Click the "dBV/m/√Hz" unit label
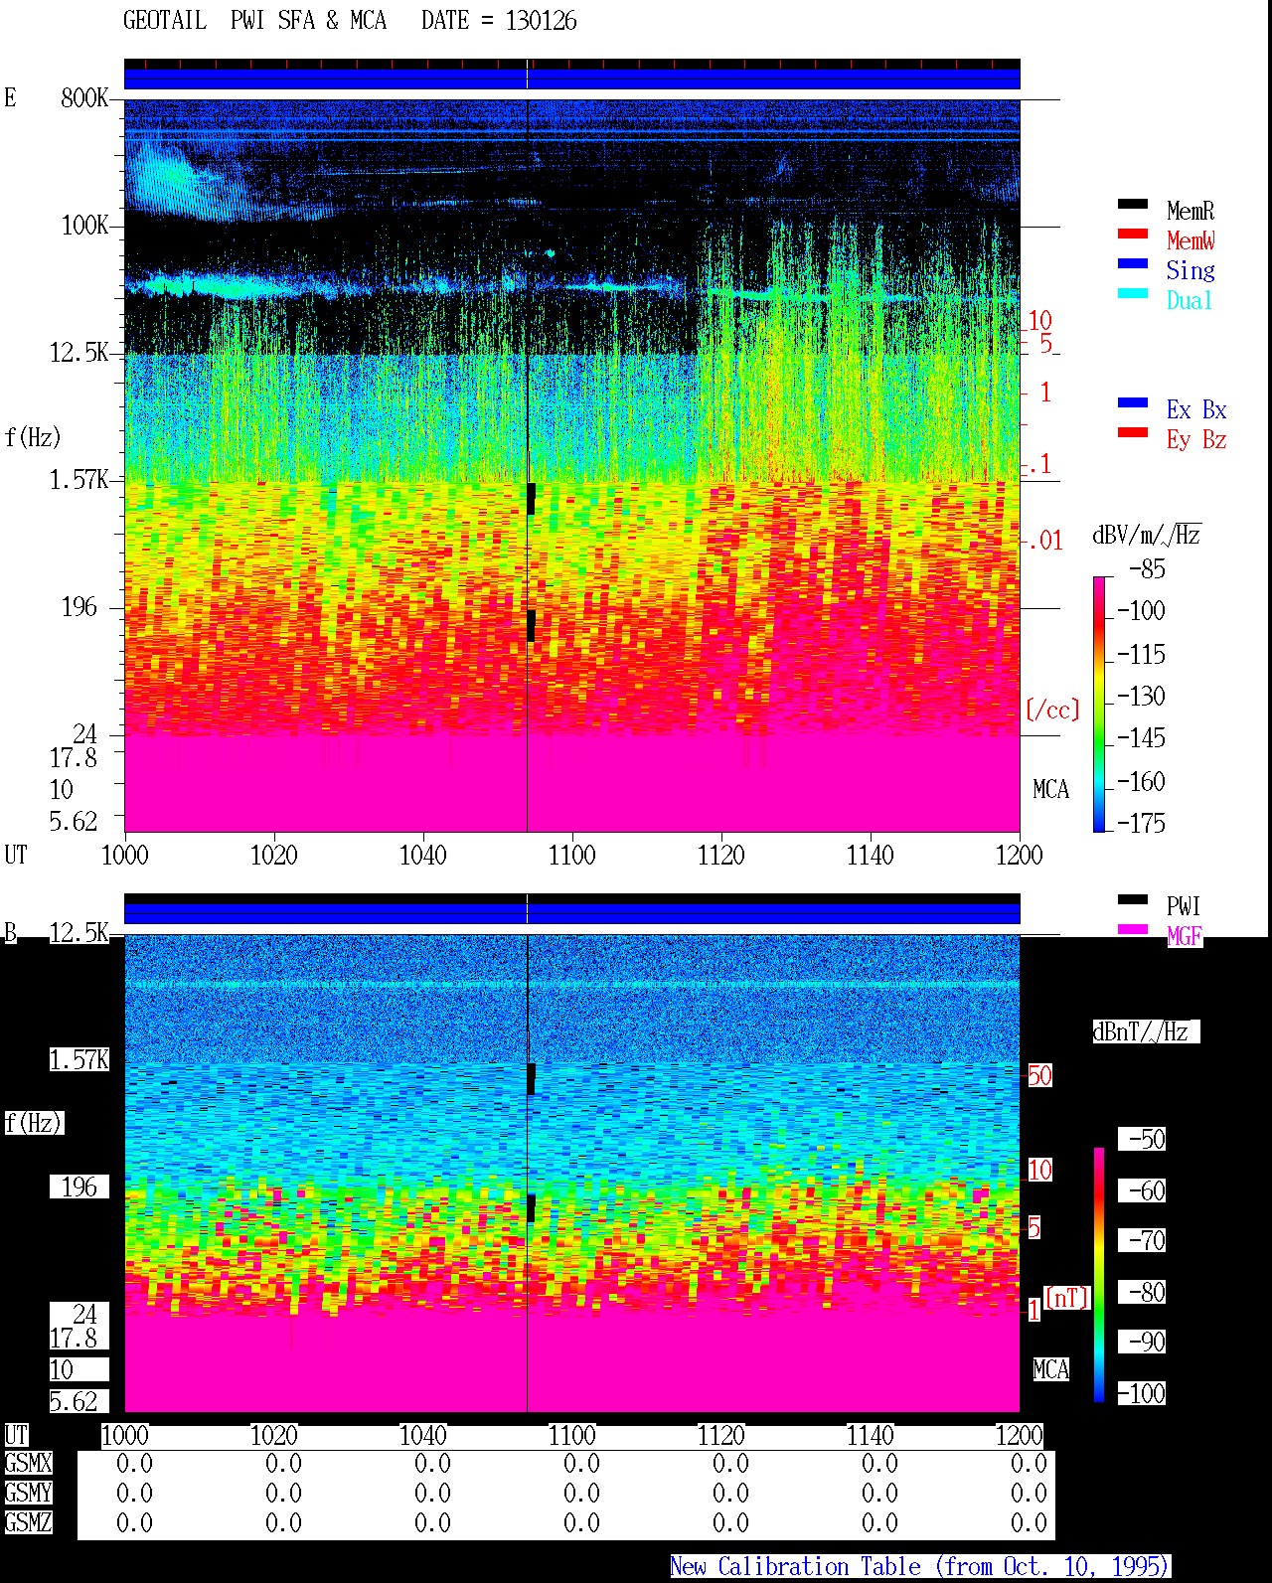The image size is (1272, 1583). (1147, 535)
